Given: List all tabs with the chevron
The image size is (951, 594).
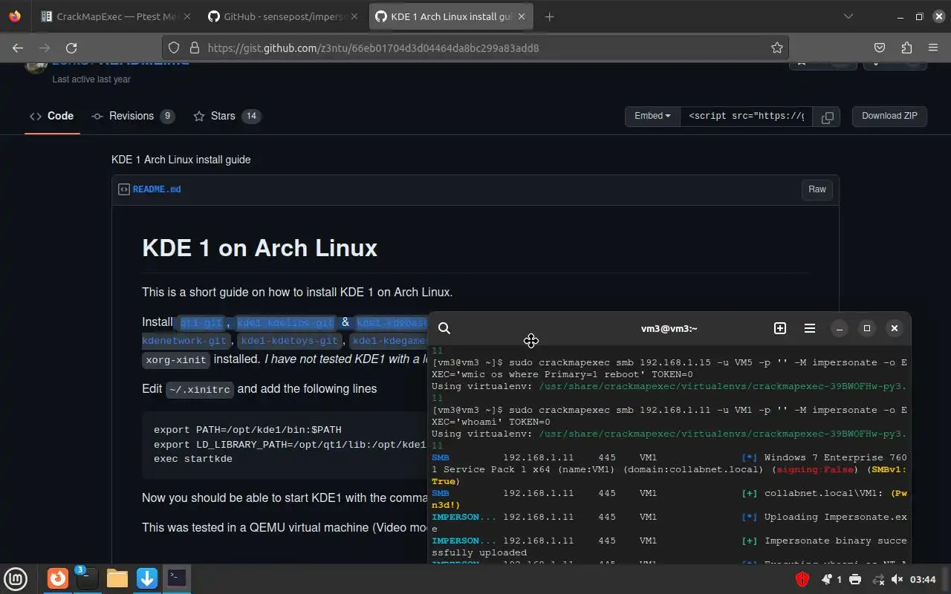Looking at the screenshot, I should (848, 16).
